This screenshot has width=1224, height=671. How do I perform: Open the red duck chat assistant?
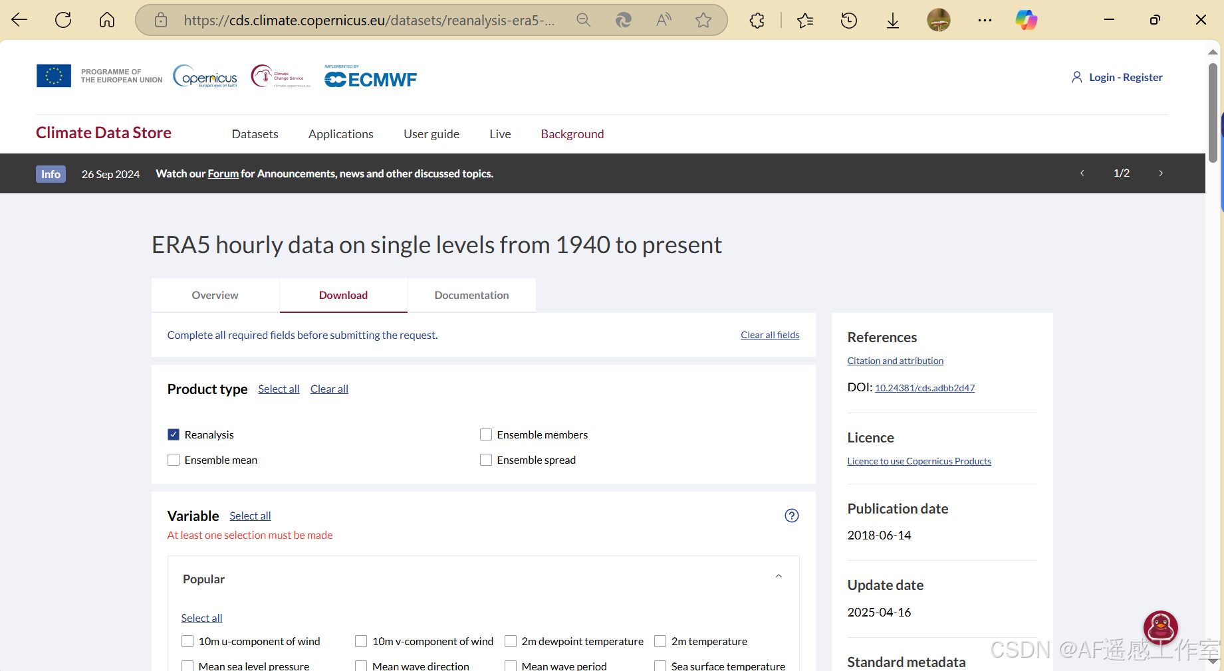(1161, 628)
